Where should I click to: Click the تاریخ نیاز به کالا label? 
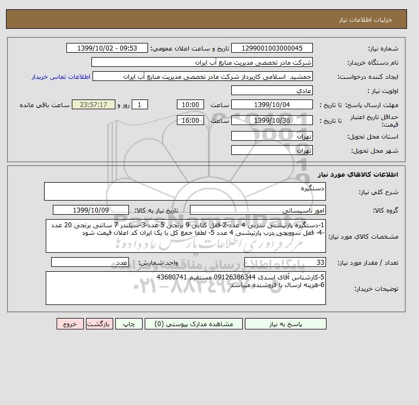point(156,210)
